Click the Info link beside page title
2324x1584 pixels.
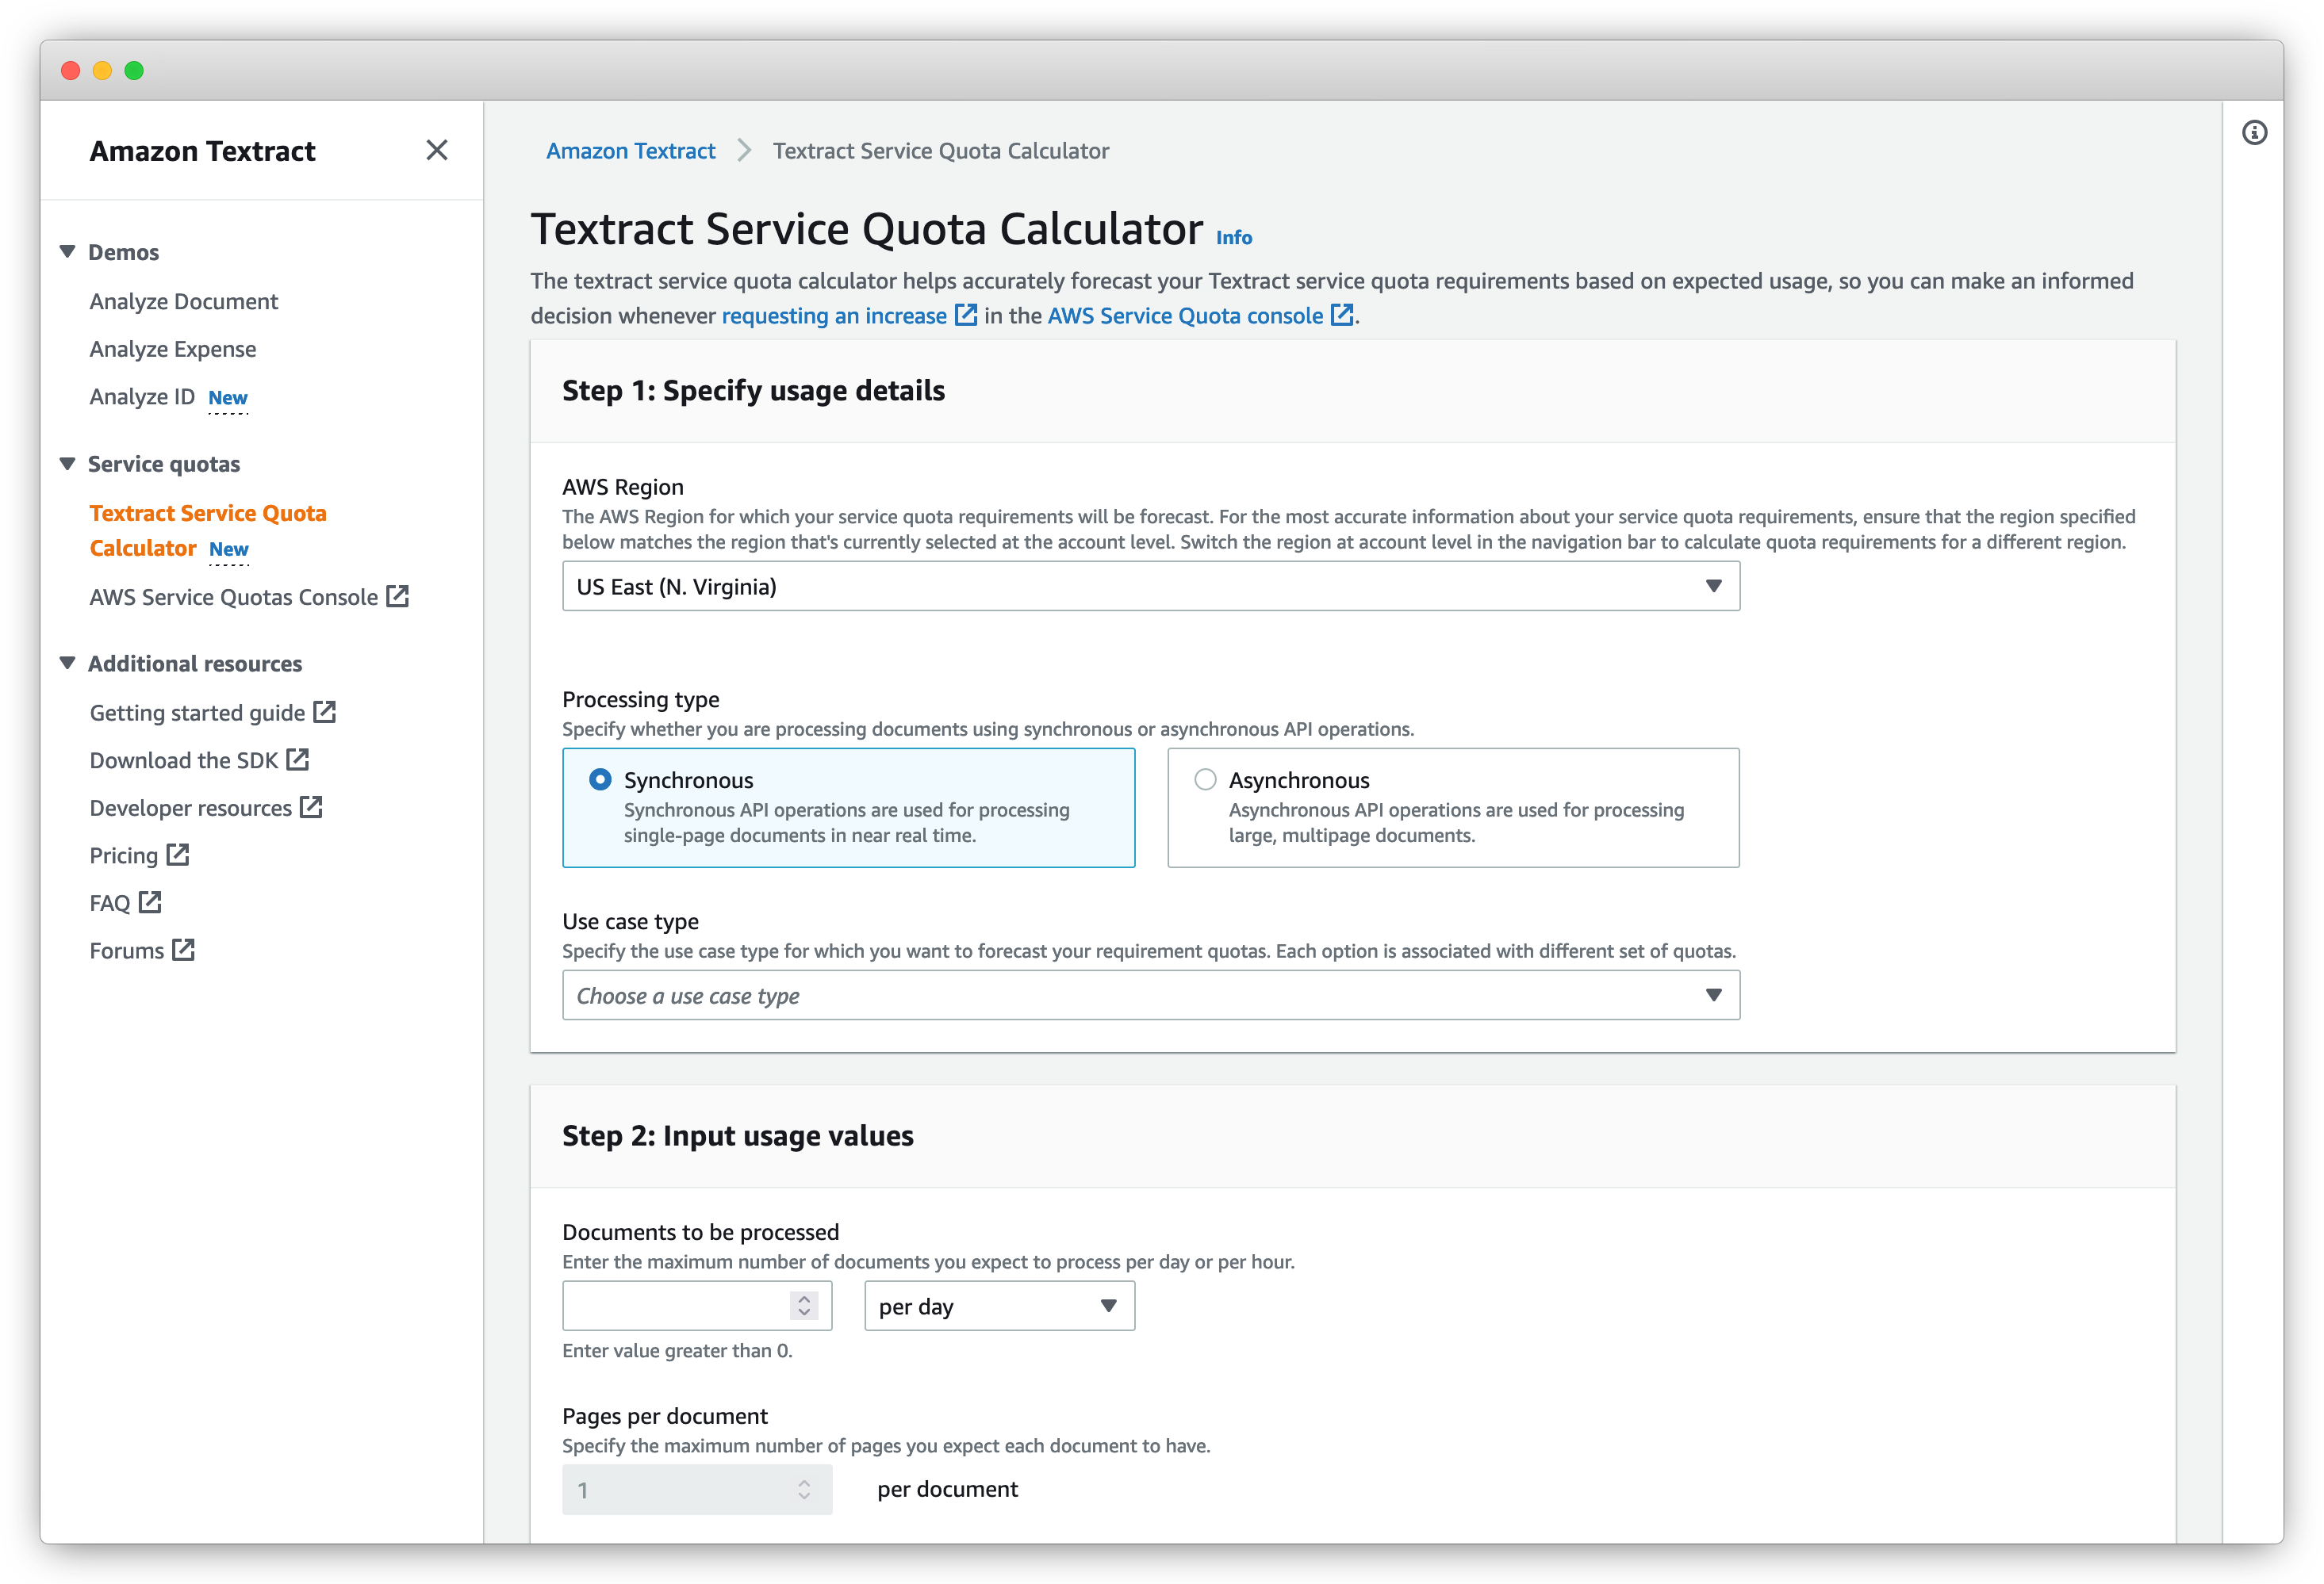pos(1233,237)
